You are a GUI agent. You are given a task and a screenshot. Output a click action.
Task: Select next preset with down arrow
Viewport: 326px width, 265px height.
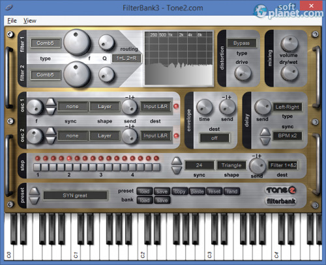35,201
